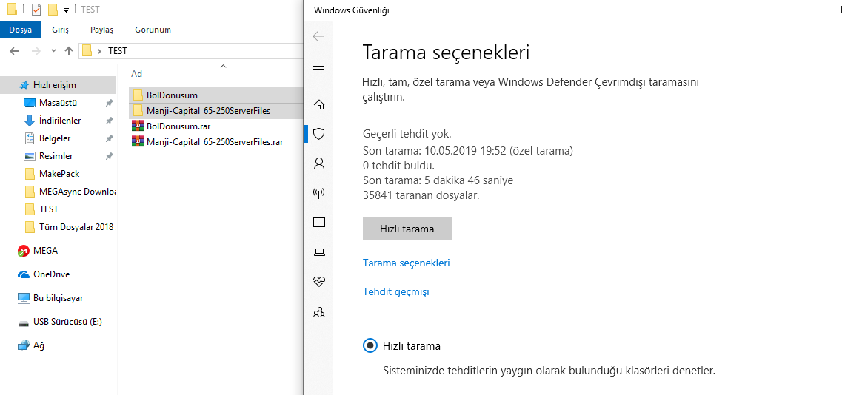This screenshot has width=842, height=395.
Task: Unpin Resimler using its pin icon
Action: (109, 155)
